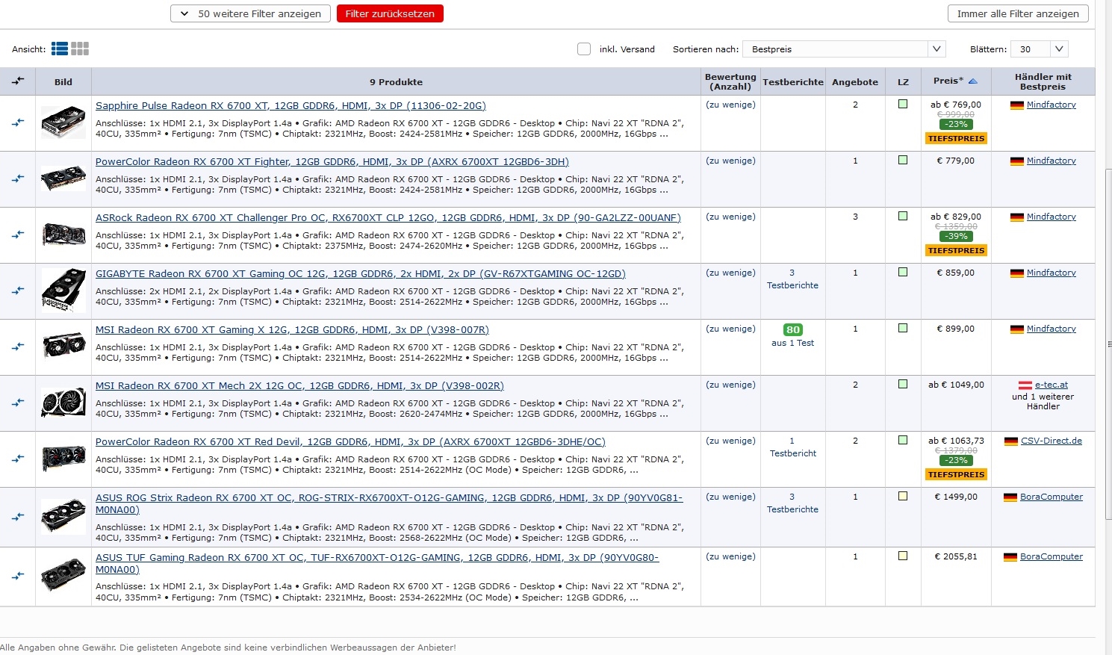Click German flag beside CSV-Direct.de

pyautogui.click(x=1011, y=441)
